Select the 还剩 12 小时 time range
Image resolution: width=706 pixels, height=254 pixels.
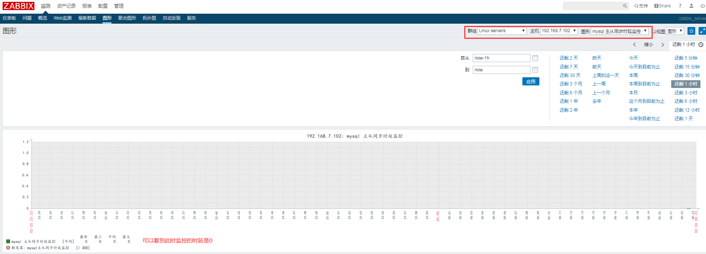pyautogui.click(x=687, y=110)
